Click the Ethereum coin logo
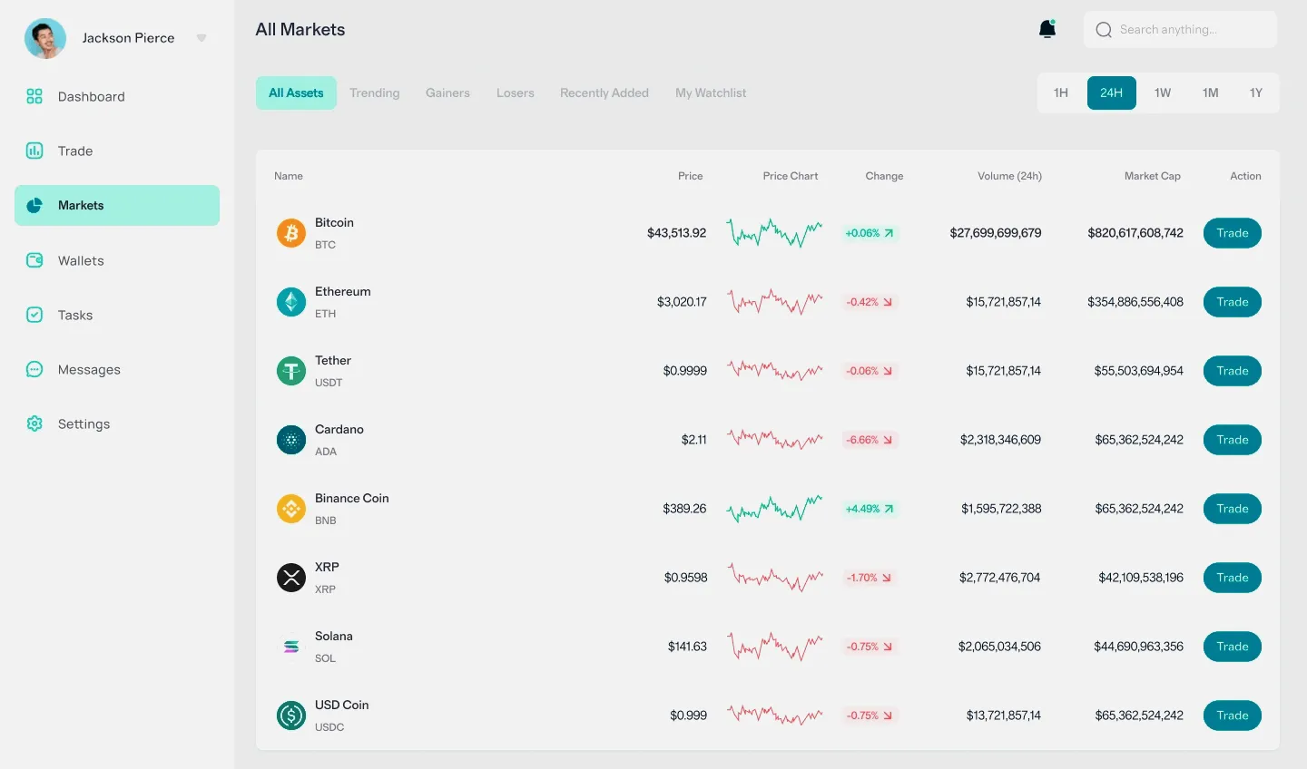 coord(291,302)
